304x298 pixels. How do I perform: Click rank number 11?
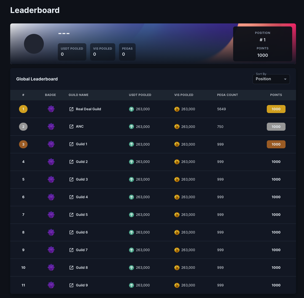pos(23,285)
